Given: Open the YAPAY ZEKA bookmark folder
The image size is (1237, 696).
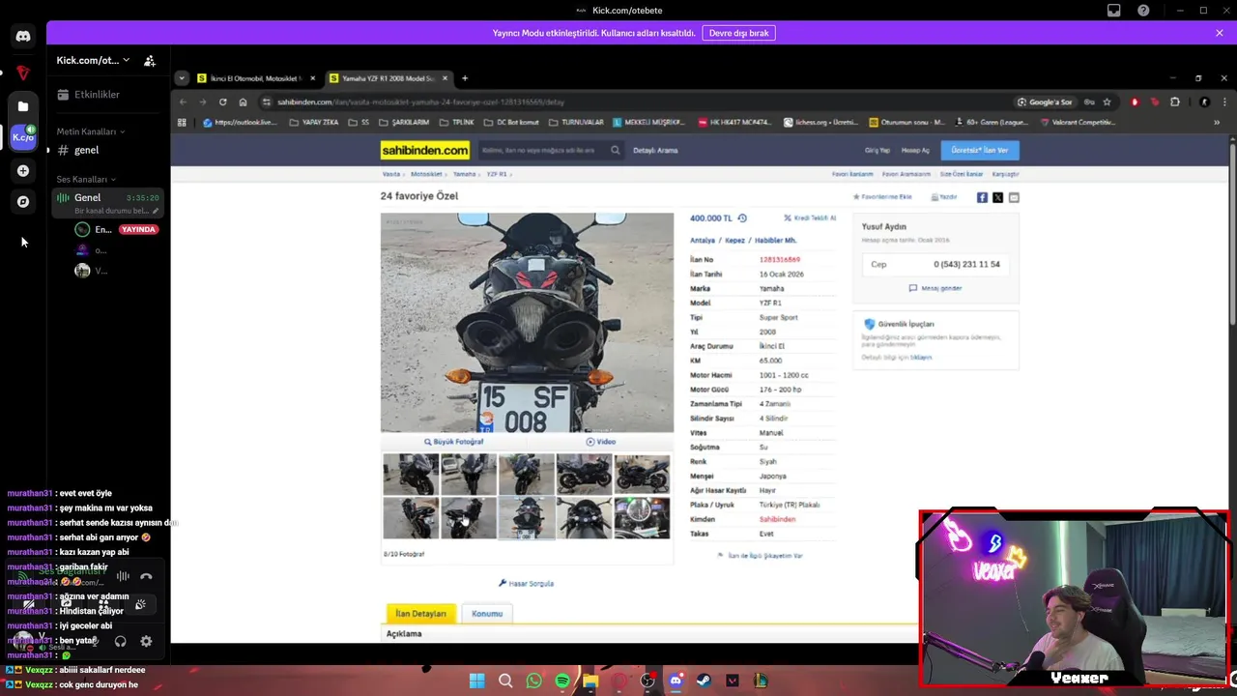Looking at the screenshot, I should click(x=314, y=123).
